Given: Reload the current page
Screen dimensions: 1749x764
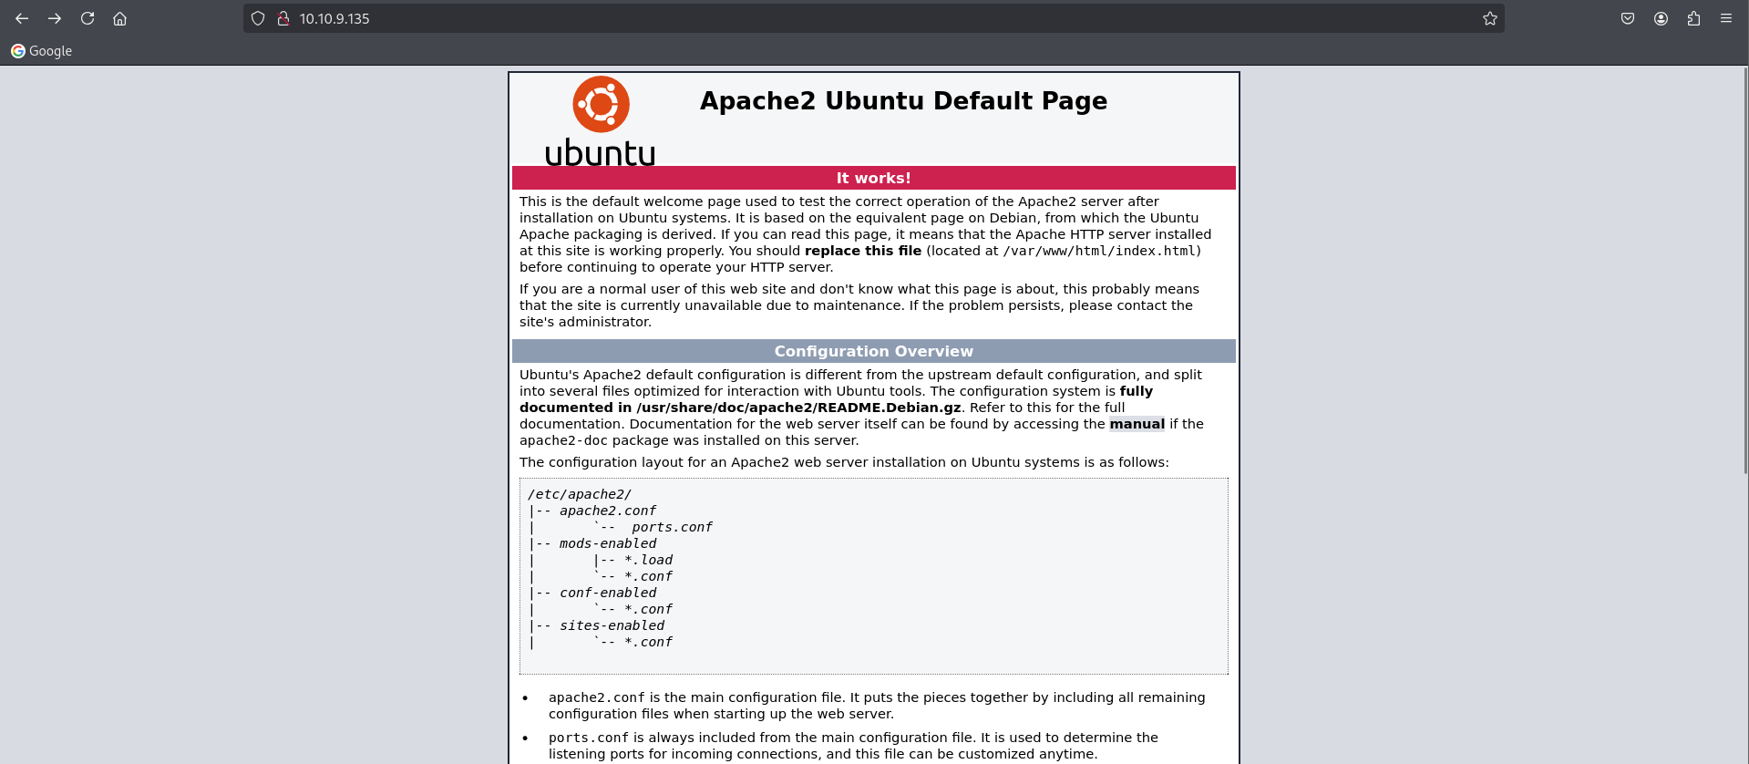Looking at the screenshot, I should 87,18.
